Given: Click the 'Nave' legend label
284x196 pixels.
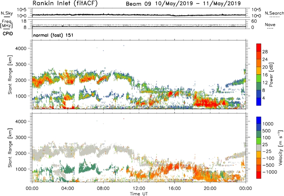Looking at the screenshot, I should pyautogui.click(x=270, y=25).
